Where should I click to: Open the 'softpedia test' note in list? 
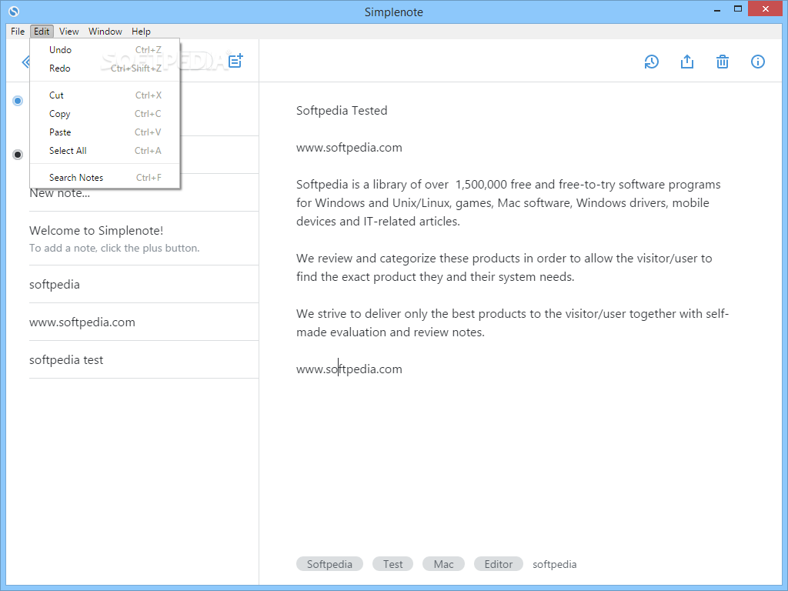click(144, 360)
